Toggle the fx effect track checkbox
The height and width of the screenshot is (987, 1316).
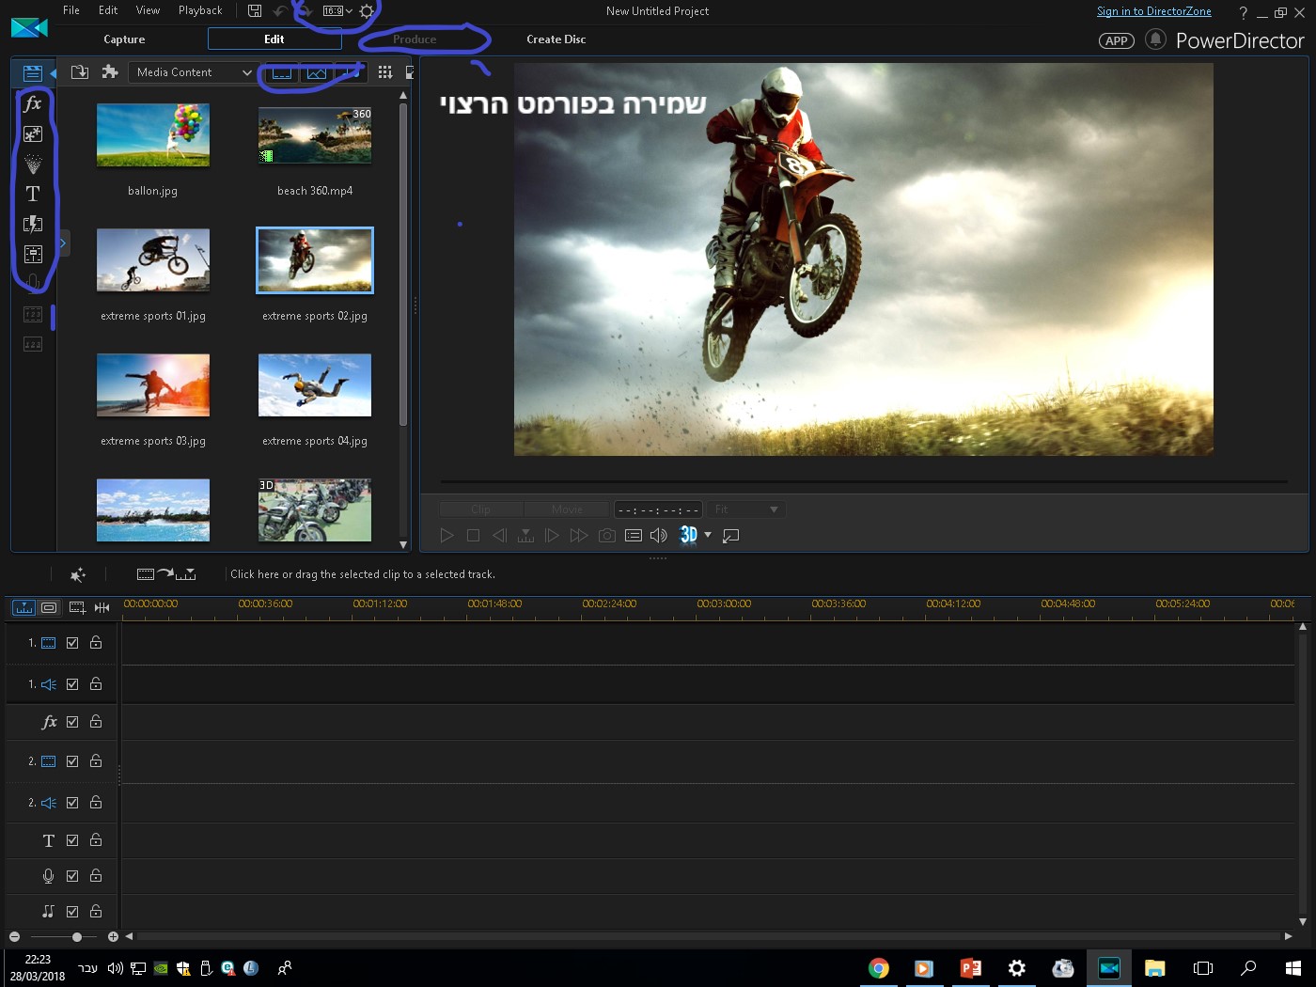tap(72, 722)
